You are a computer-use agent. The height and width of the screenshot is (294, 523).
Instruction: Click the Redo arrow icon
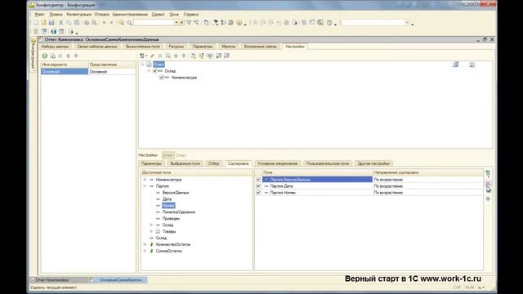click(112, 23)
